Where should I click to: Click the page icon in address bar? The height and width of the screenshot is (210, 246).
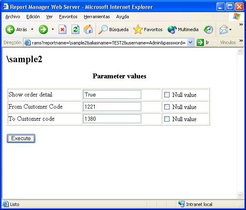click(27, 42)
